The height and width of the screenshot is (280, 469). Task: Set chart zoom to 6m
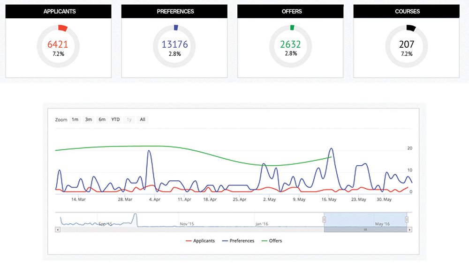tap(102, 120)
